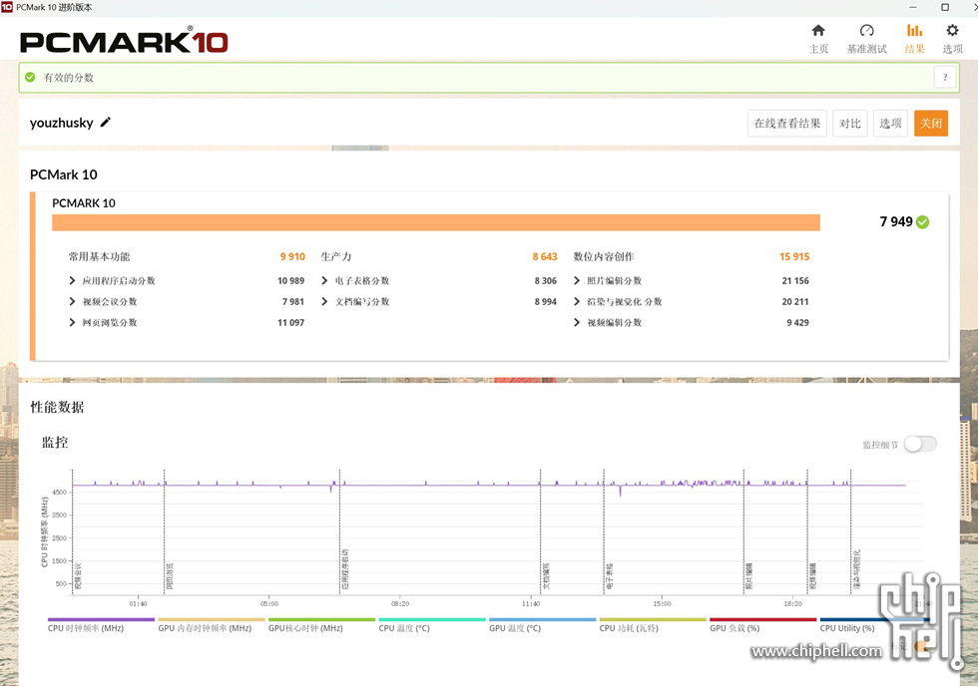
Task: Click the 在线查看结果 button
Action: coord(787,124)
